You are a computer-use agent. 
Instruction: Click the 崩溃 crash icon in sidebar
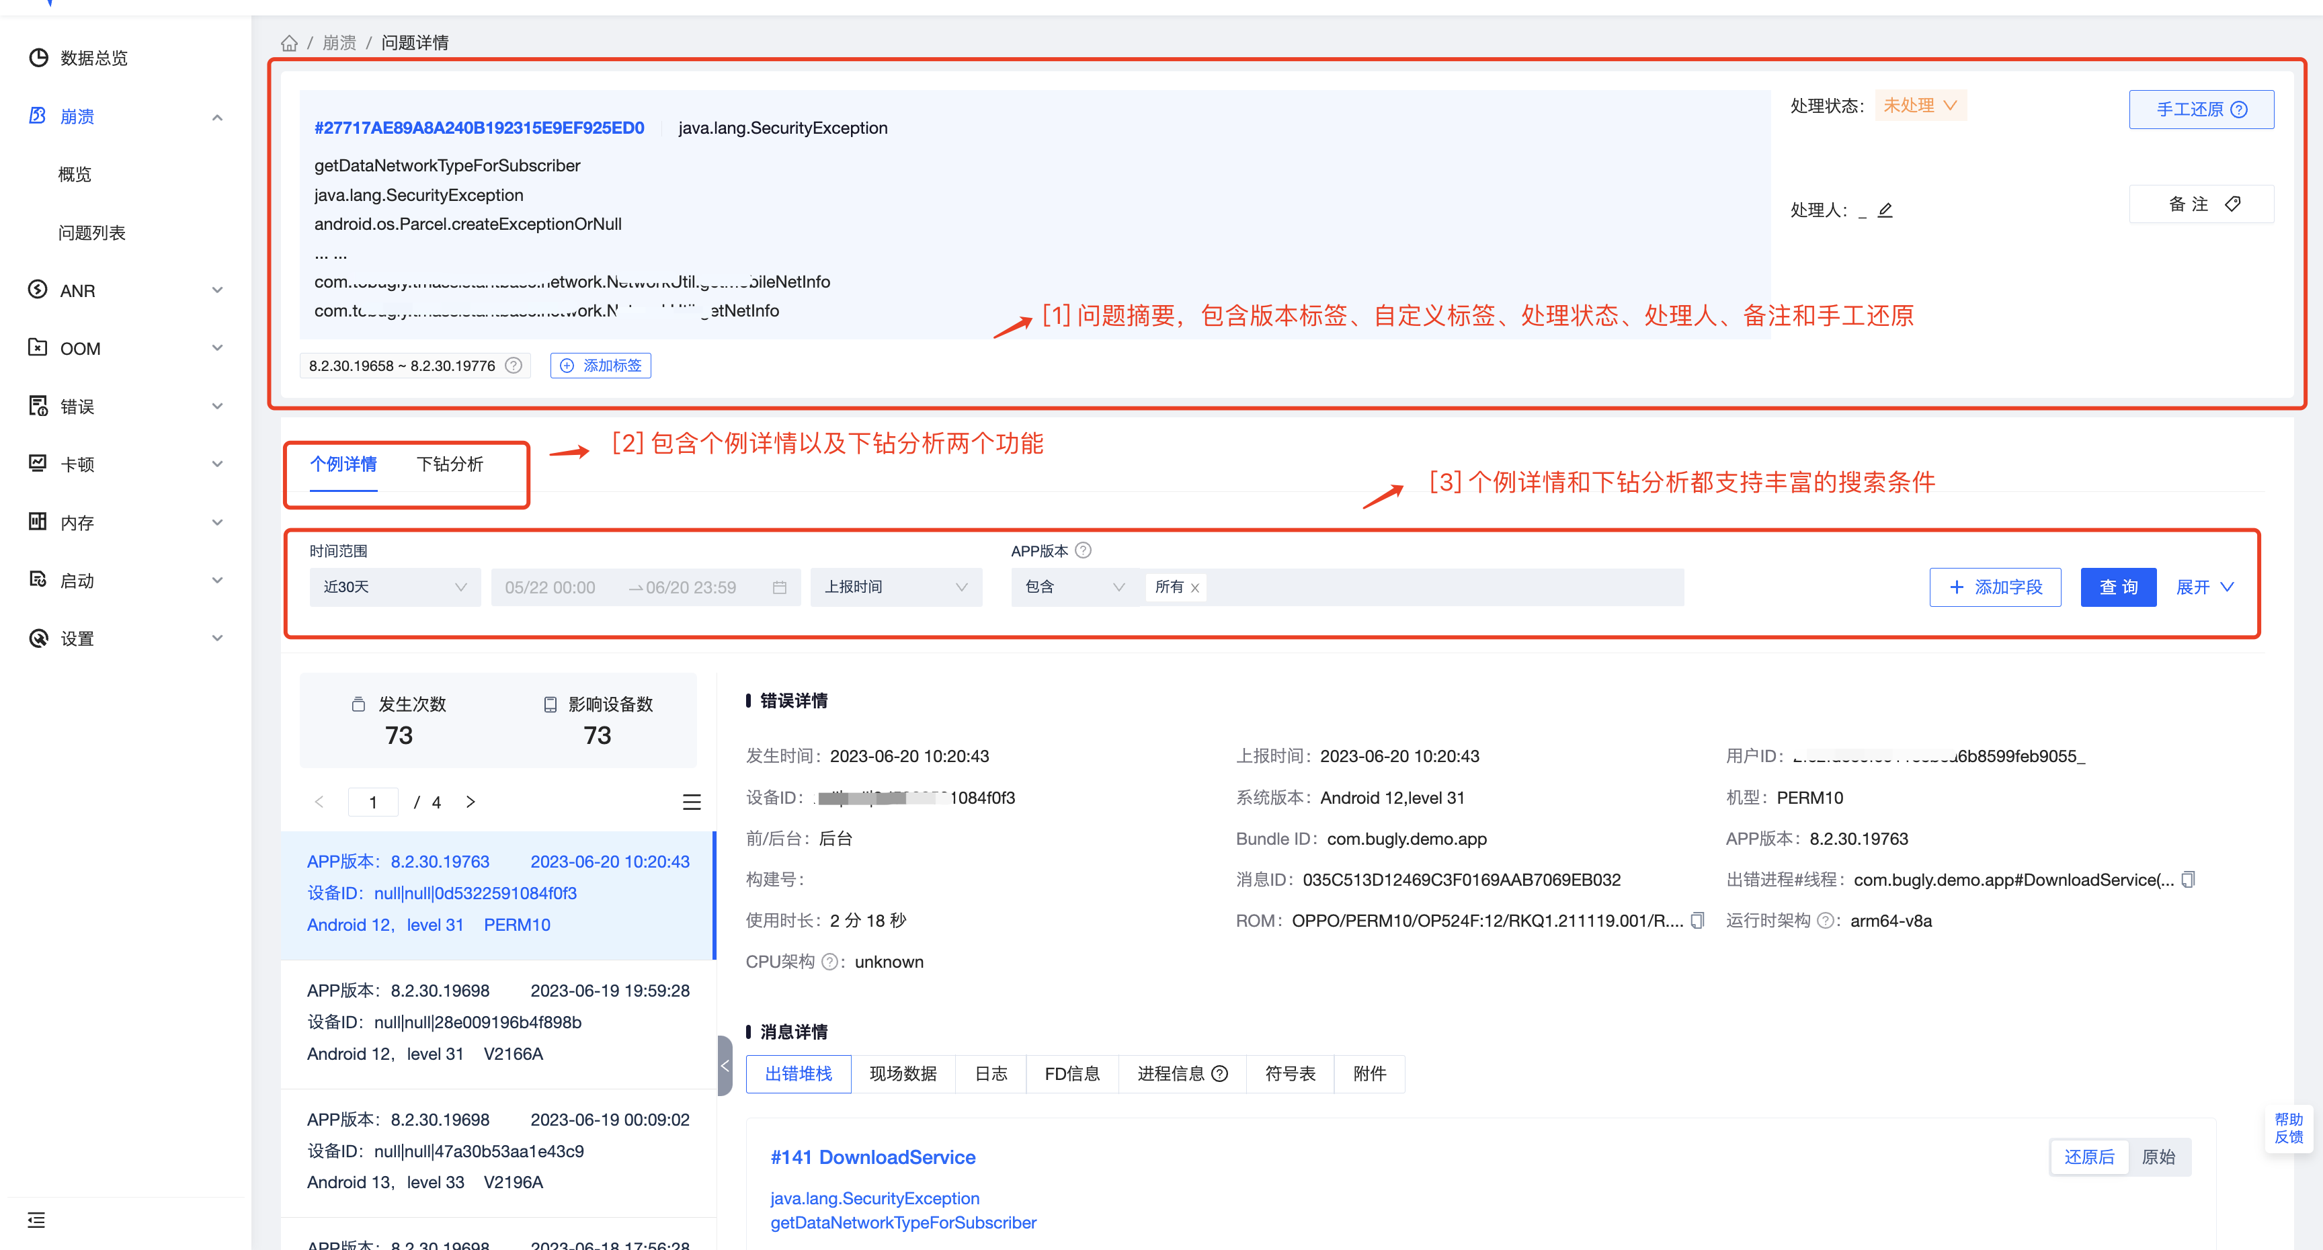(38, 116)
